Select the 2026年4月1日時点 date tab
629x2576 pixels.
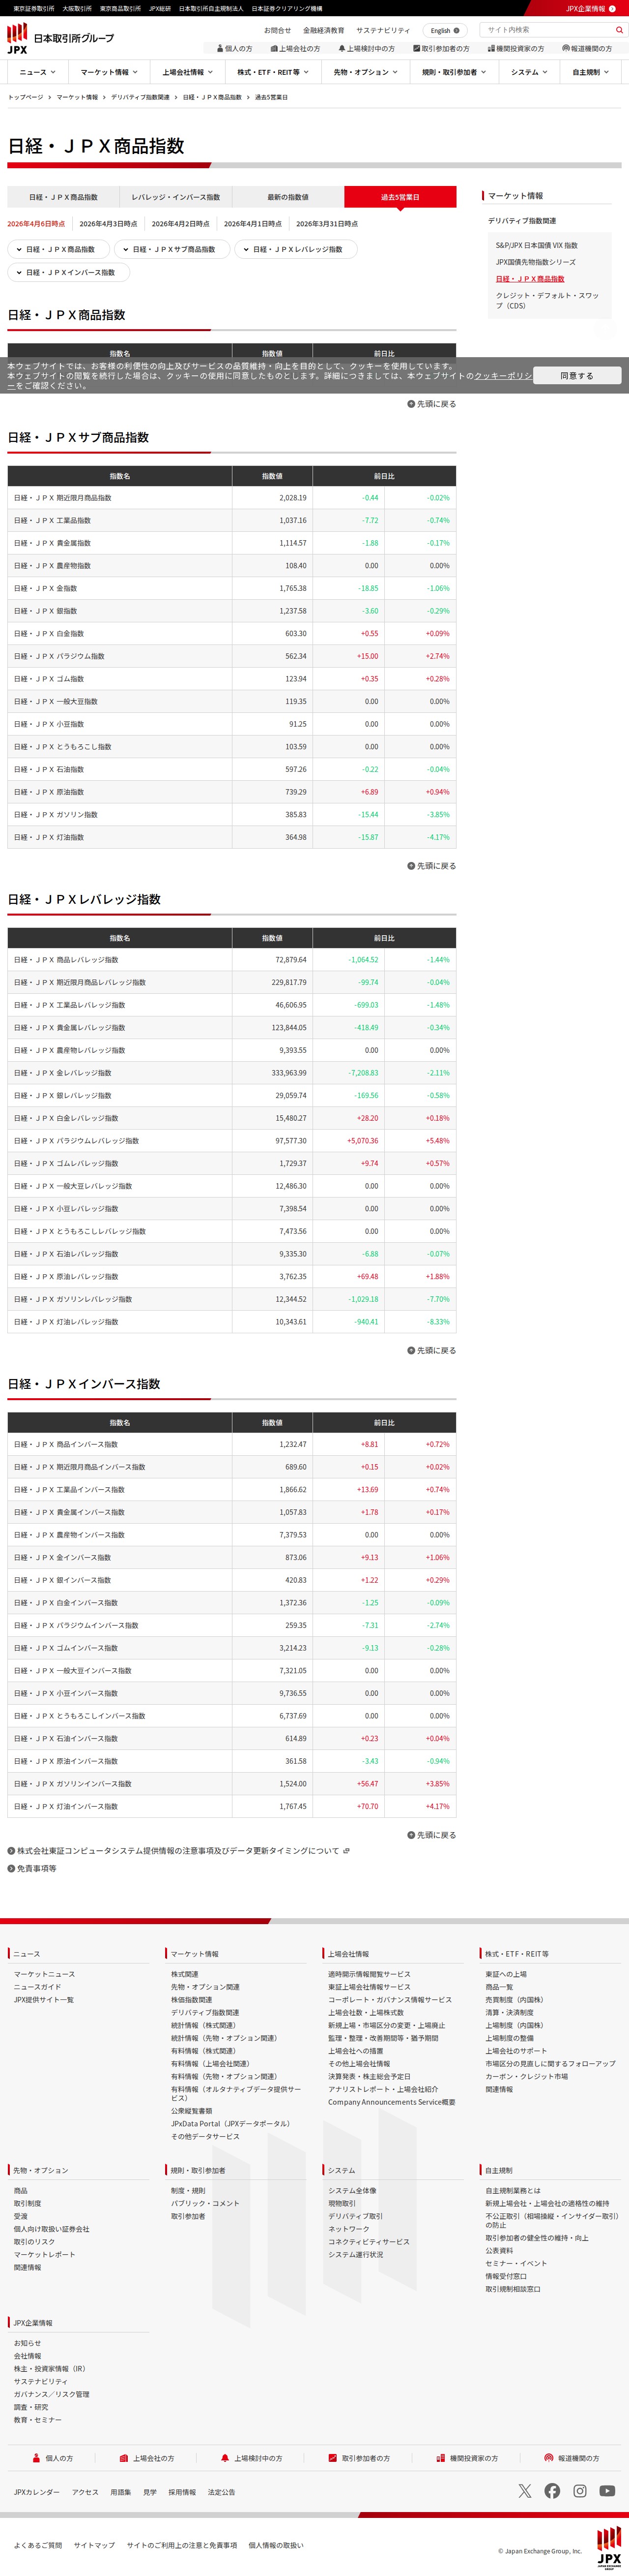click(253, 224)
